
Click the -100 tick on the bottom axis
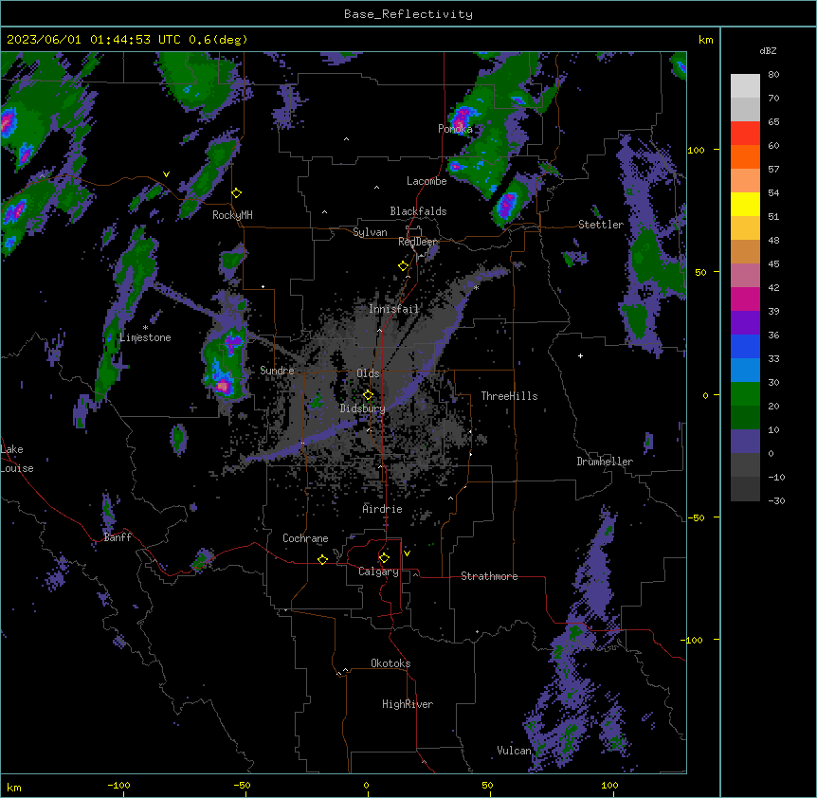[118, 785]
